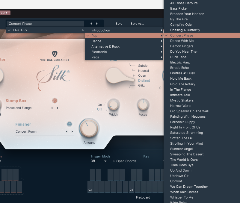Viewport: 240px width, 203px height.
Task: Set character to Glitz
Action: [141, 85]
